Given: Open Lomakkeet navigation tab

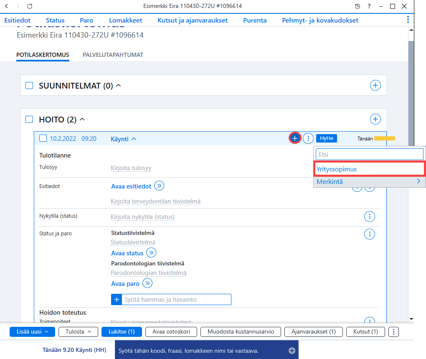Looking at the screenshot, I should pyautogui.click(x=126, y=20).
